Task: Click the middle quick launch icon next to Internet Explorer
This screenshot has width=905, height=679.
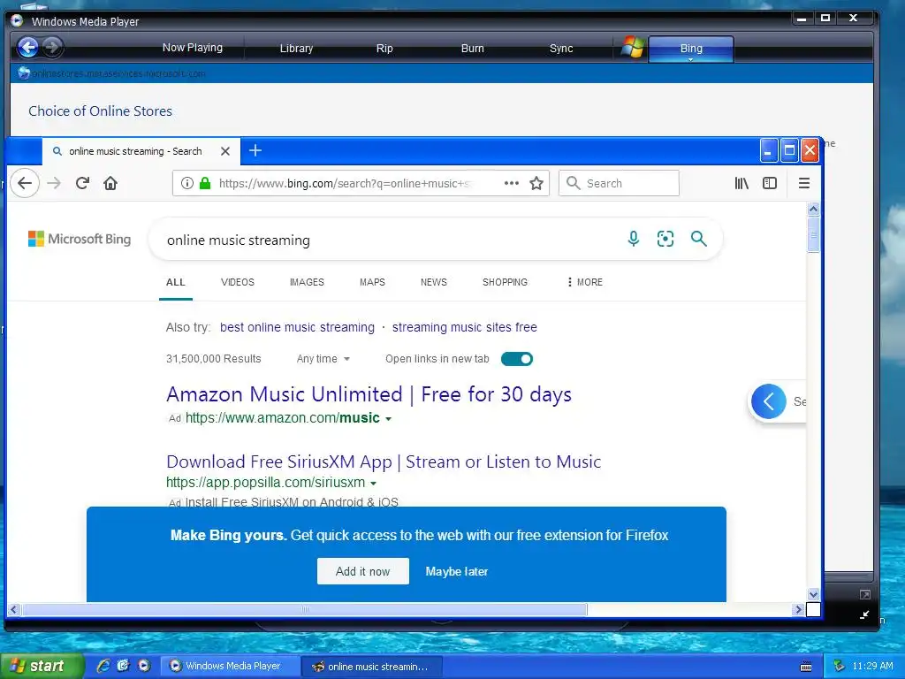Action: 124,666
